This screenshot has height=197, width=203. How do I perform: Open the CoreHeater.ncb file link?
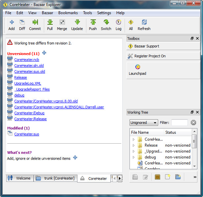pyautogui.click(x=27, y=60)
